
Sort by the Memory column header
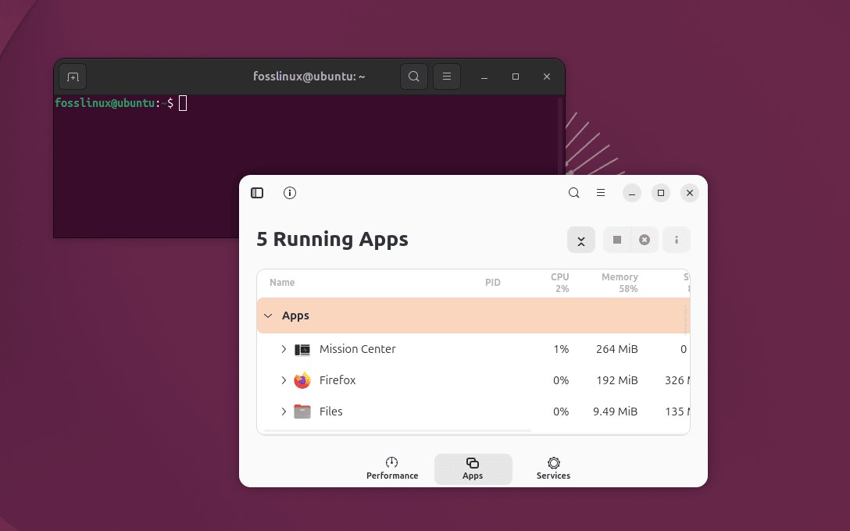tap(620, 283)
